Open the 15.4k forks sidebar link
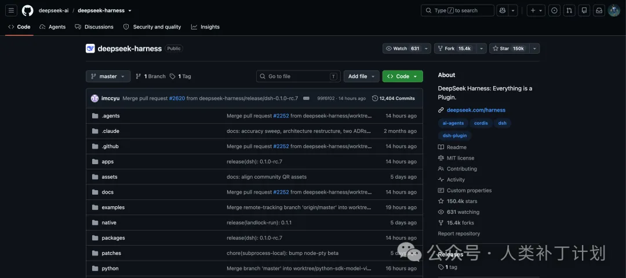 (456, 223)
